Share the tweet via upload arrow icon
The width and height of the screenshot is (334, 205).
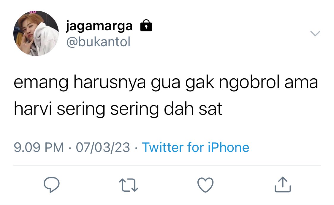283,184
